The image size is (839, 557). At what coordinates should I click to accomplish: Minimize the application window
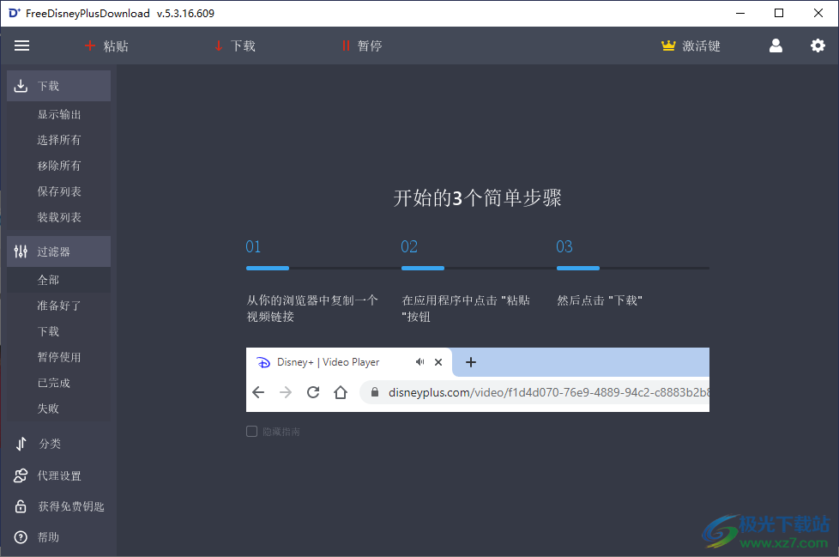coord(740,14)
